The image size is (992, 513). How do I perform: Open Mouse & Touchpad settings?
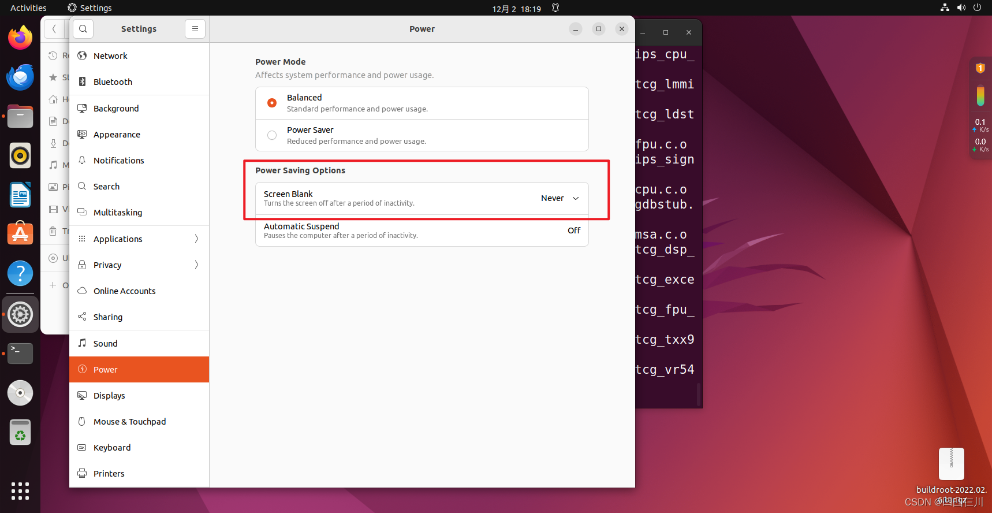pyautogui.click(x=139, y=421)
